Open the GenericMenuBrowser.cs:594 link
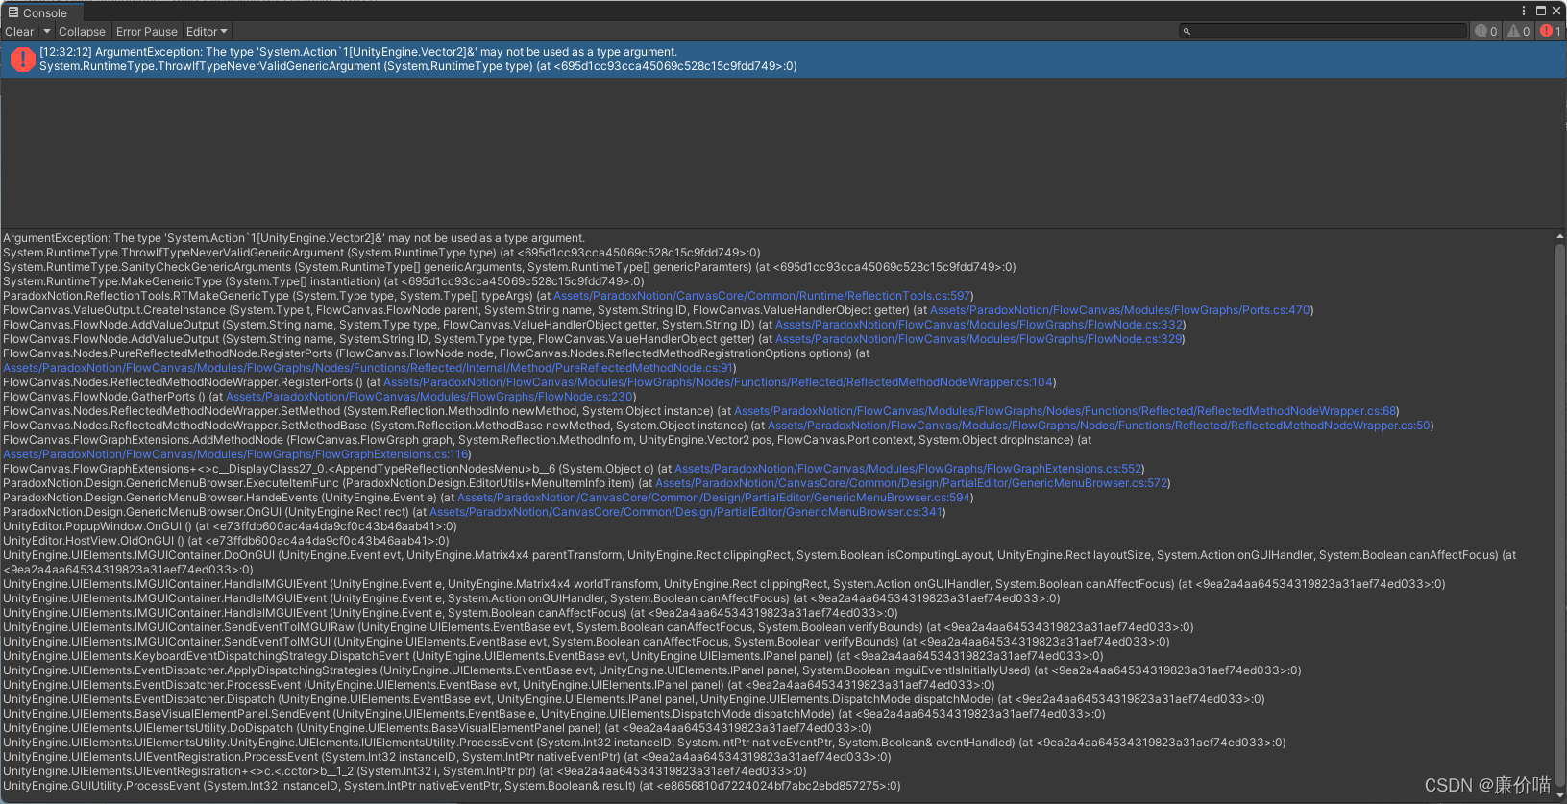Image resolution: width=1567 pixels, height=804 pixels. pyautogui.click(x=714, y=498)
